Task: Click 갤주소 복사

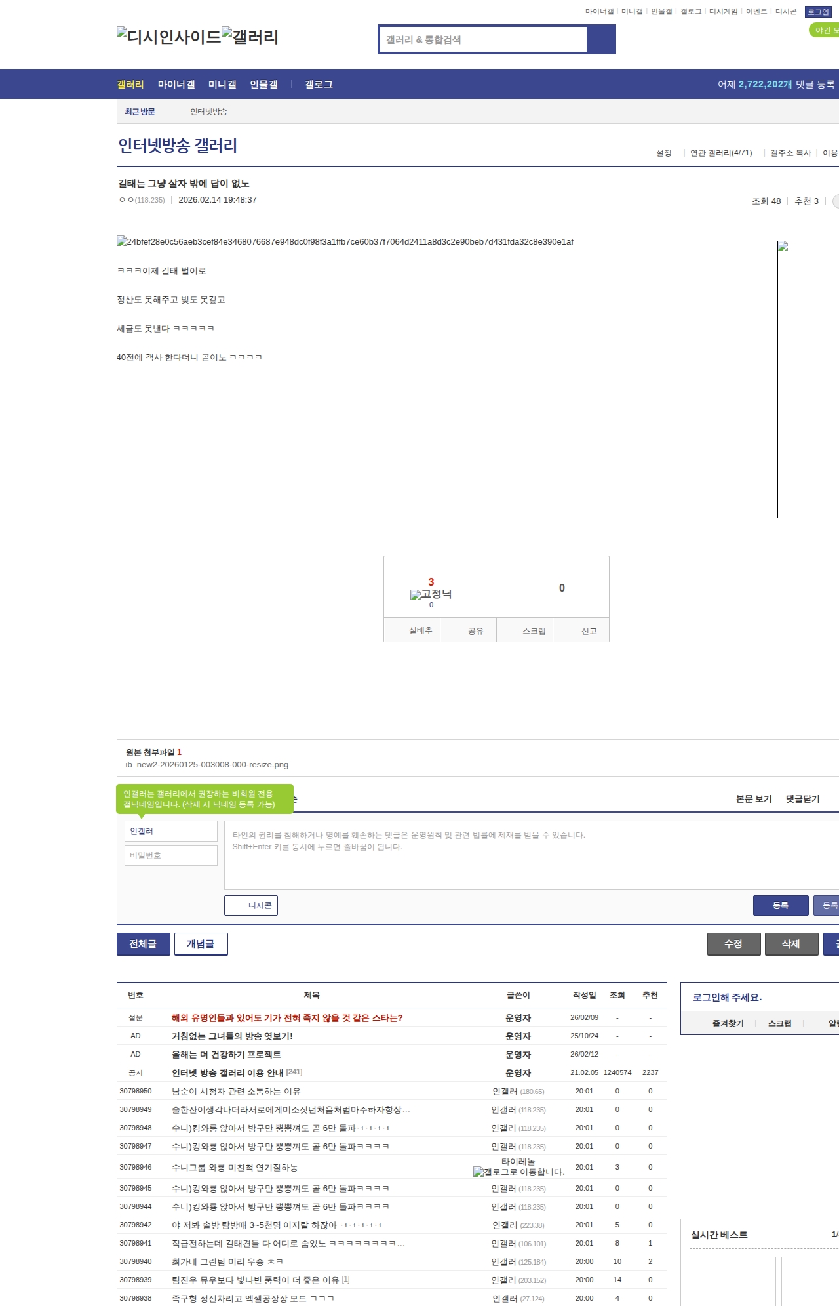Action: coord(790,153)
